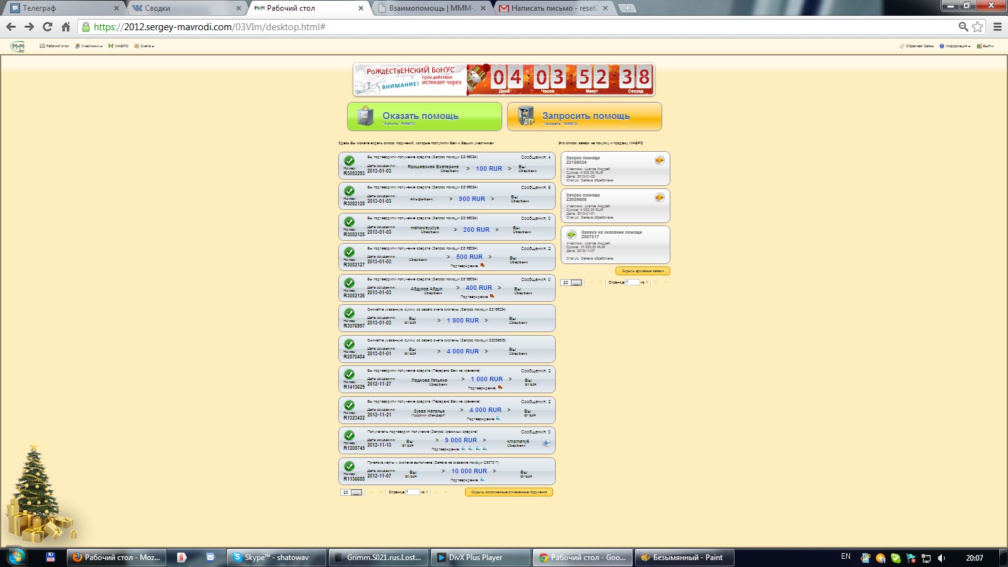Click the Запросить помощь orange button
Viewport: 1008px width, 567px height.
(585, 117)
